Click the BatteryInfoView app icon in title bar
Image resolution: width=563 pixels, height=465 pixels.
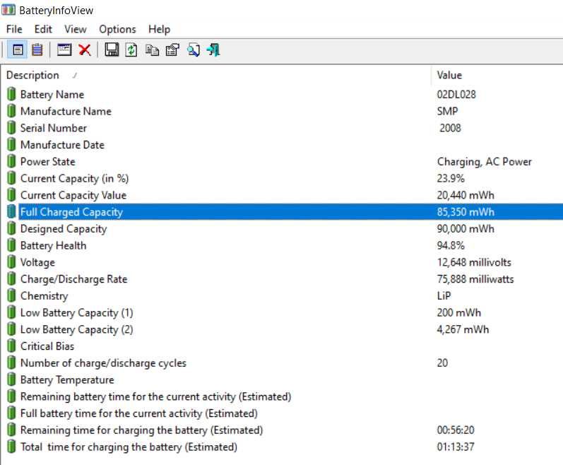(8, 9)
